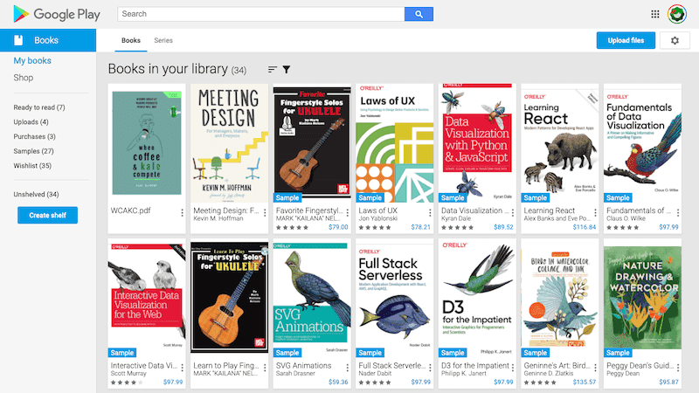
Task: Select the Books tab
Action: click(x=130, y=40)
